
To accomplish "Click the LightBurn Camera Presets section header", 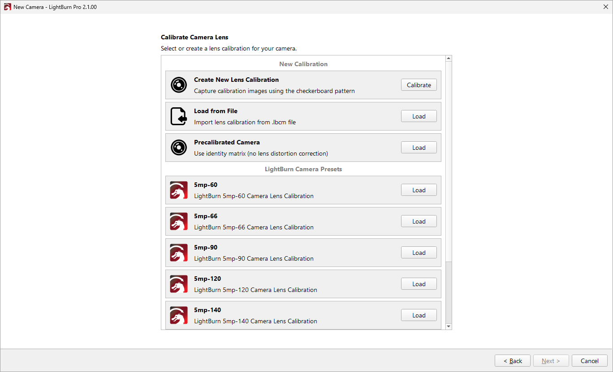I will point(303,169).
